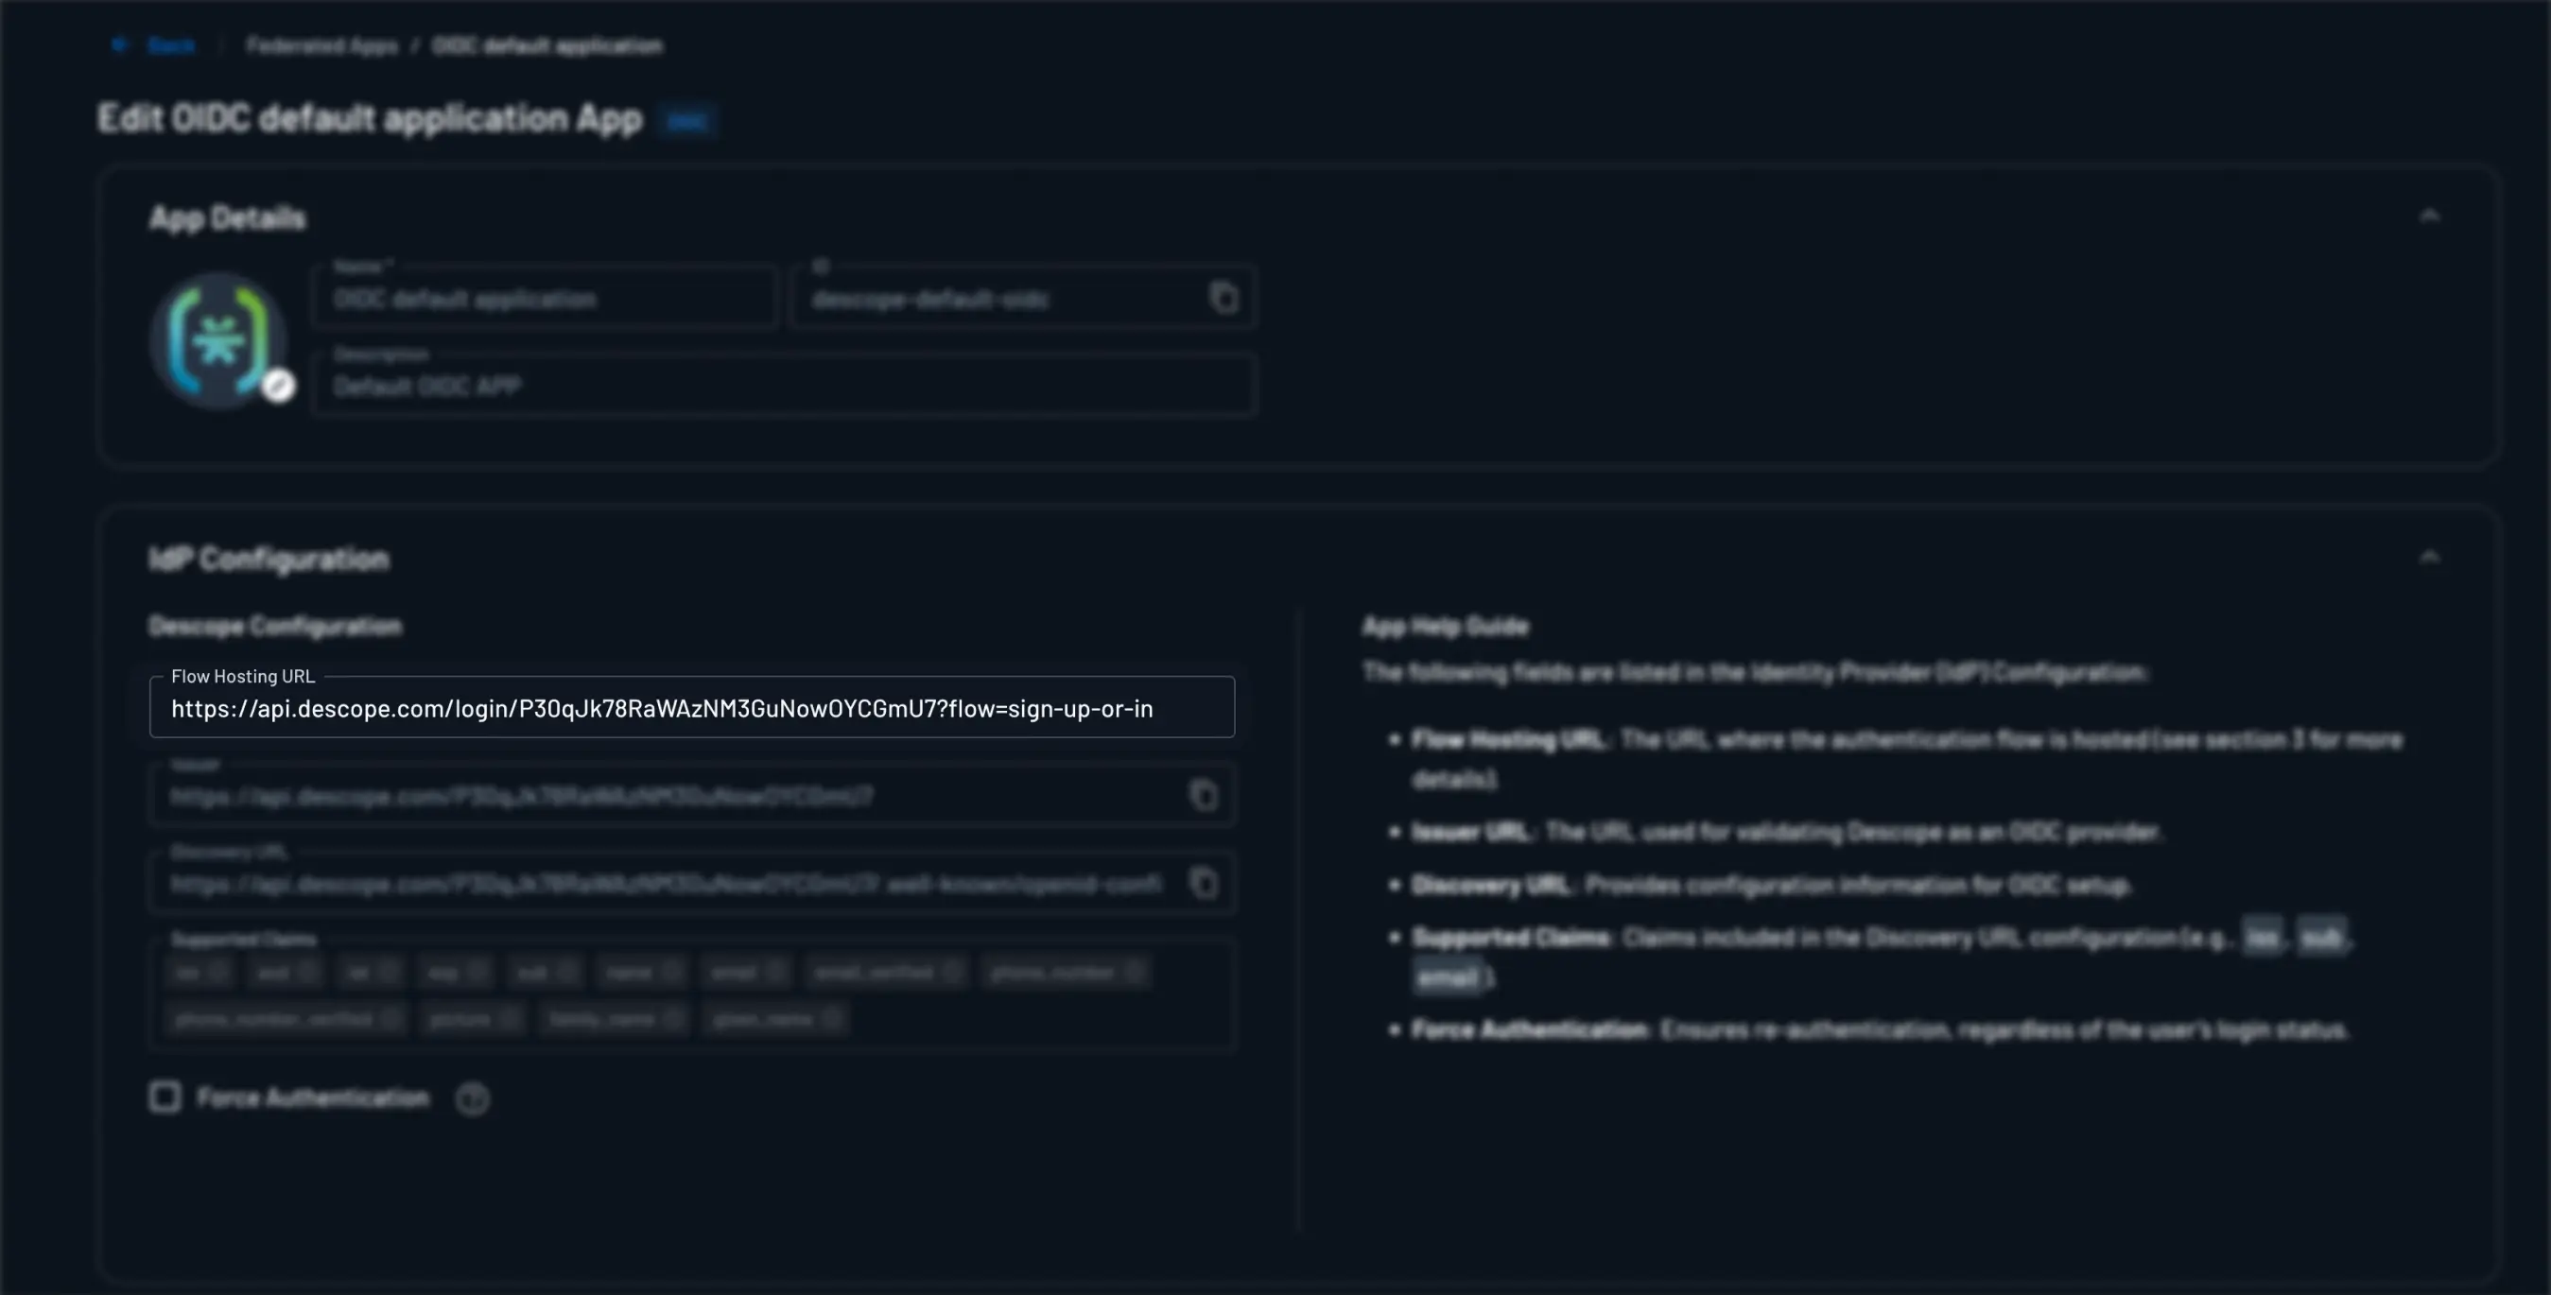
Task: Collapse the App Details section
Action: coord(2429,216)
